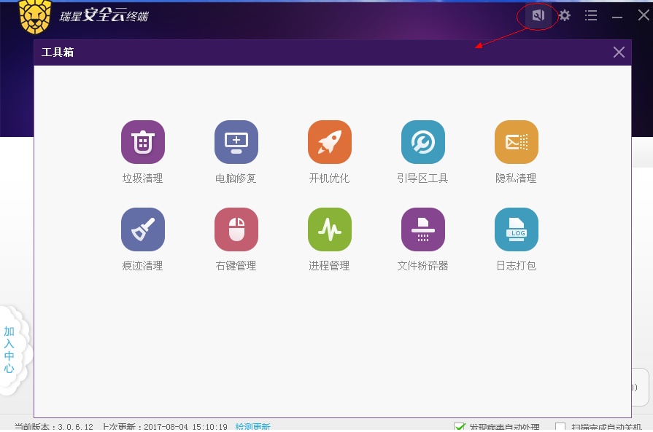Click the toolbox icon in title bar
Screen dimensions: 653x432
tap(538, 16)
